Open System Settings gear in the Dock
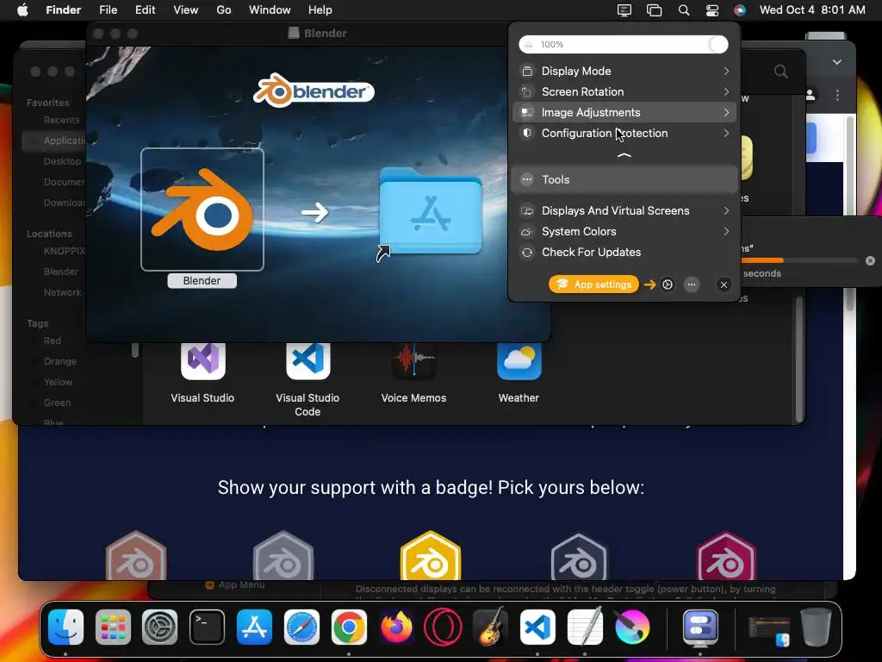The width and height of the screenshot is (882, 662). [x=159, y=628]
